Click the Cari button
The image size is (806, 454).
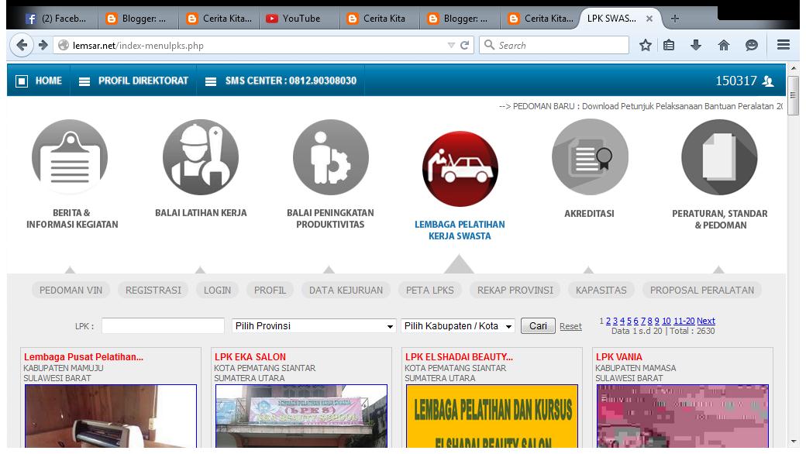pos(537,325)
